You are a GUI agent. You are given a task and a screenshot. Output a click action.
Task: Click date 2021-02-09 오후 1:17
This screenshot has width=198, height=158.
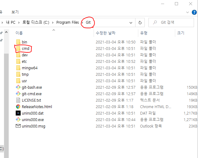[x=115, y=100]
